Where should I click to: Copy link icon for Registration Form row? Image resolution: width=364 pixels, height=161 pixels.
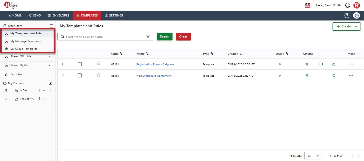pyautogui.click(x=321, y=64)
